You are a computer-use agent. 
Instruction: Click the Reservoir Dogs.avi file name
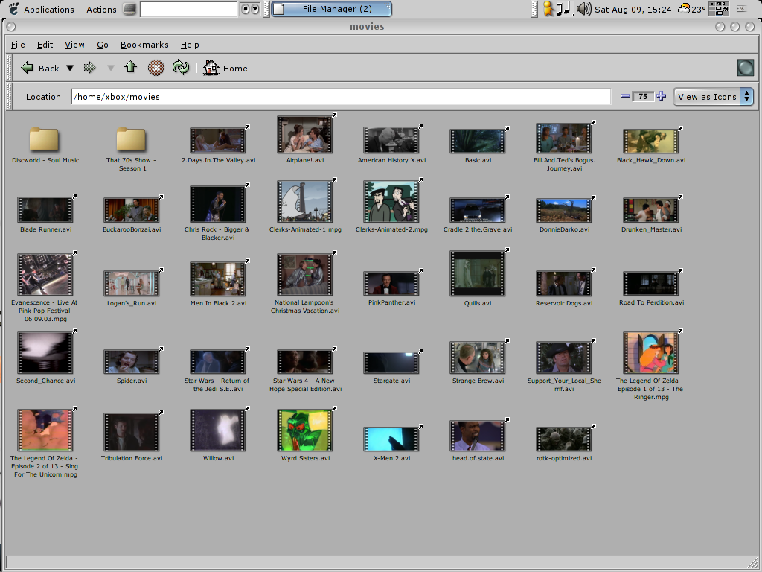pyautogui.click(x=564, y=303)
